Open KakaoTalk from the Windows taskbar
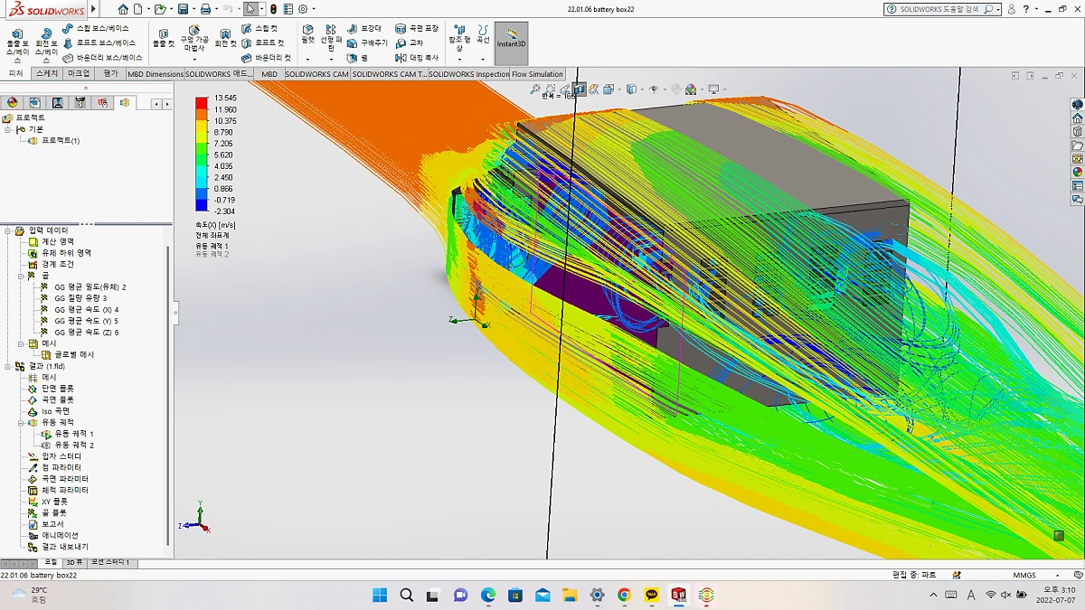The height and width of the screenshot is (610, 1085). click(652, 595)
